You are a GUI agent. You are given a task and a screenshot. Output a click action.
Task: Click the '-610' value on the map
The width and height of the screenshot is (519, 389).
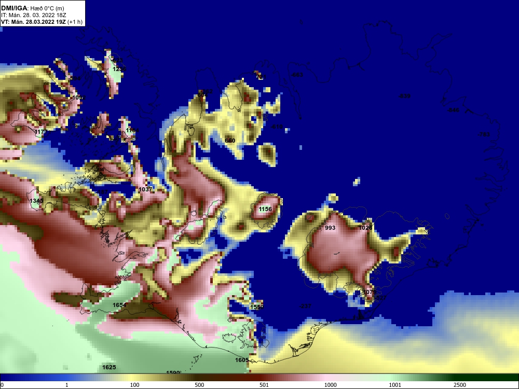point(277,127)
